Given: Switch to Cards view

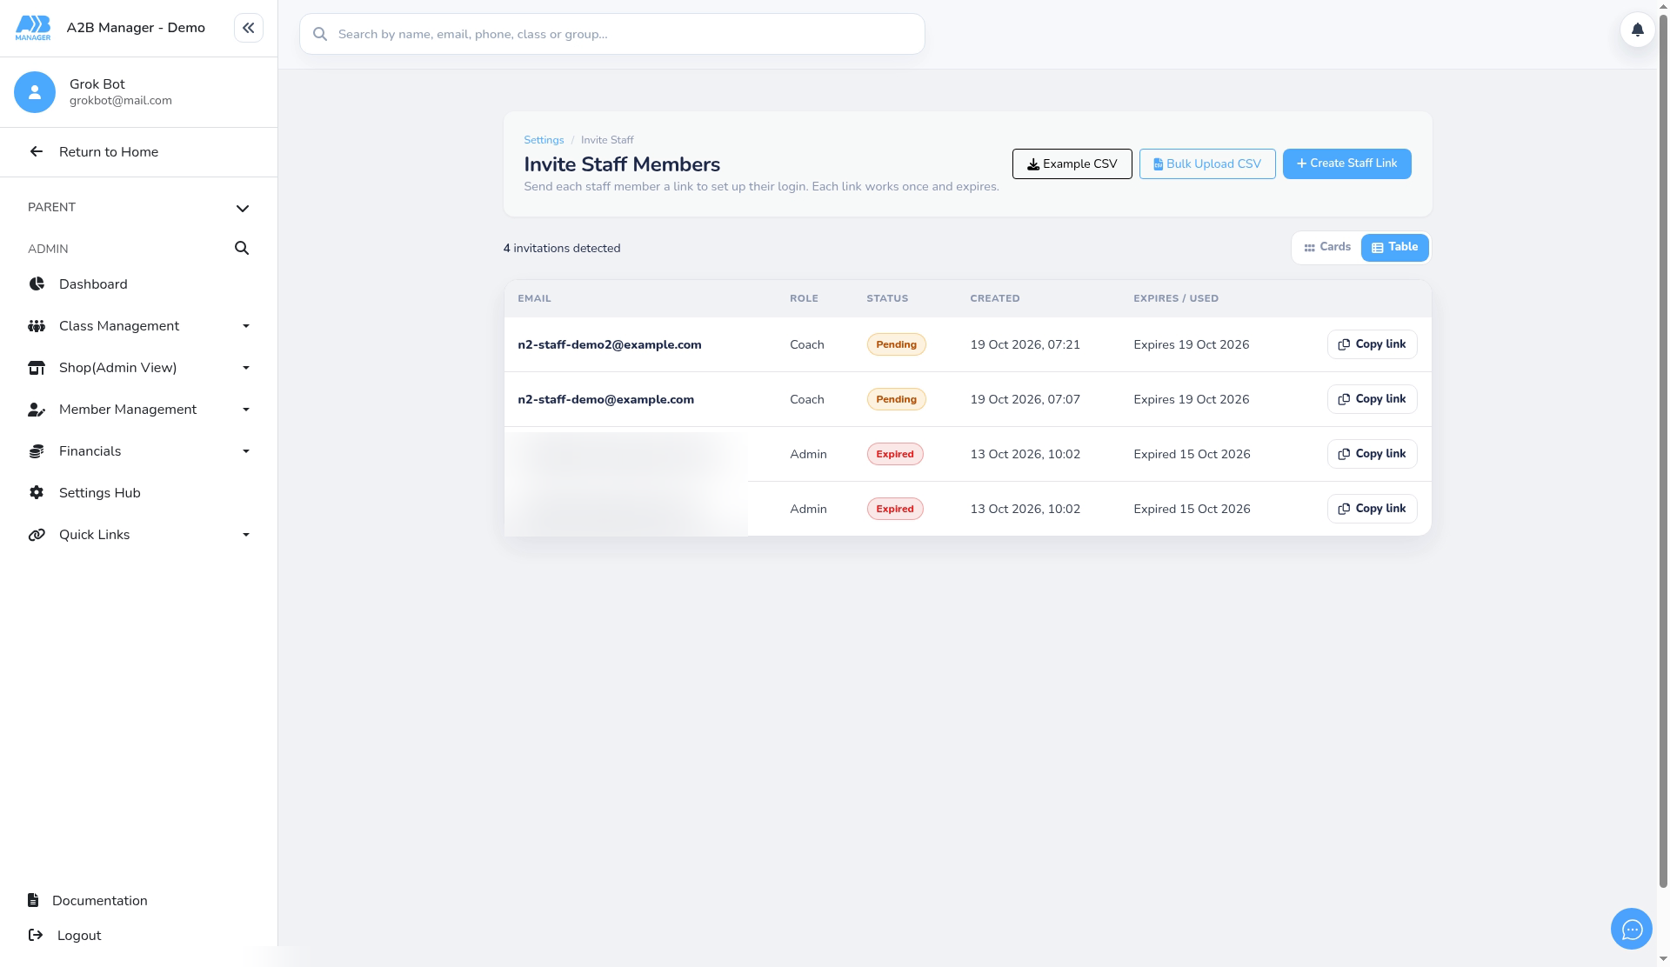Looking at the screenshot, I should coord(1327,248).
